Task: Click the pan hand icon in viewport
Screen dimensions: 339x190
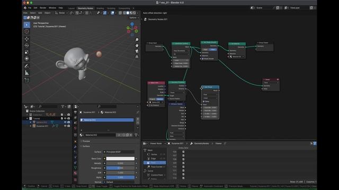Action: [137, 45]
